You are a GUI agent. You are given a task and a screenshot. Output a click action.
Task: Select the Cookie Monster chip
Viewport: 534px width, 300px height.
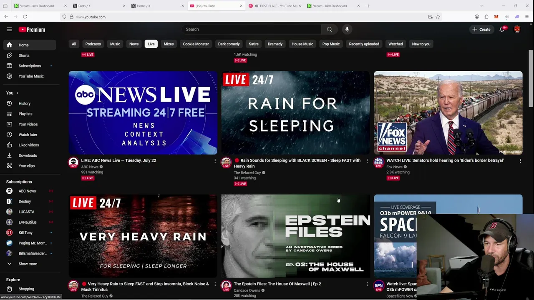coord(196,44)
